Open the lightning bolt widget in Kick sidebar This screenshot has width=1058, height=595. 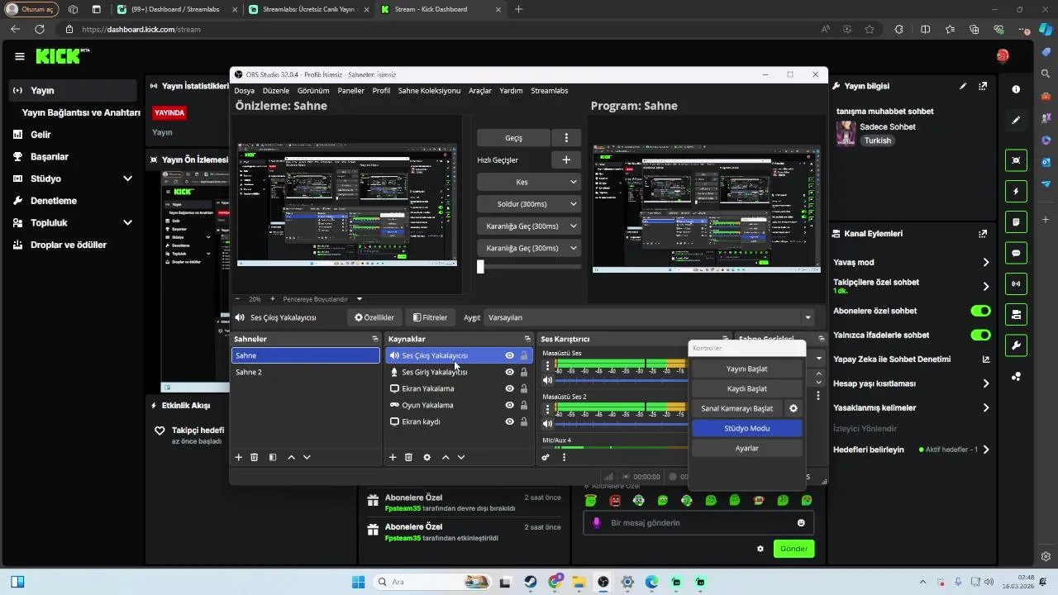tap(1016, 192)
